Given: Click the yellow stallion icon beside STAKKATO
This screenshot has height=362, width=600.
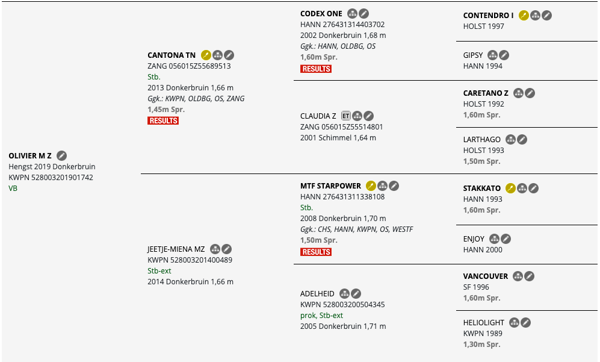Looking at the screenshot, I should [x=510, y=188].
